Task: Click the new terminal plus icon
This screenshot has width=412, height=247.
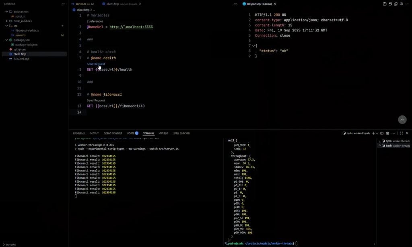Action: point(373,133)
